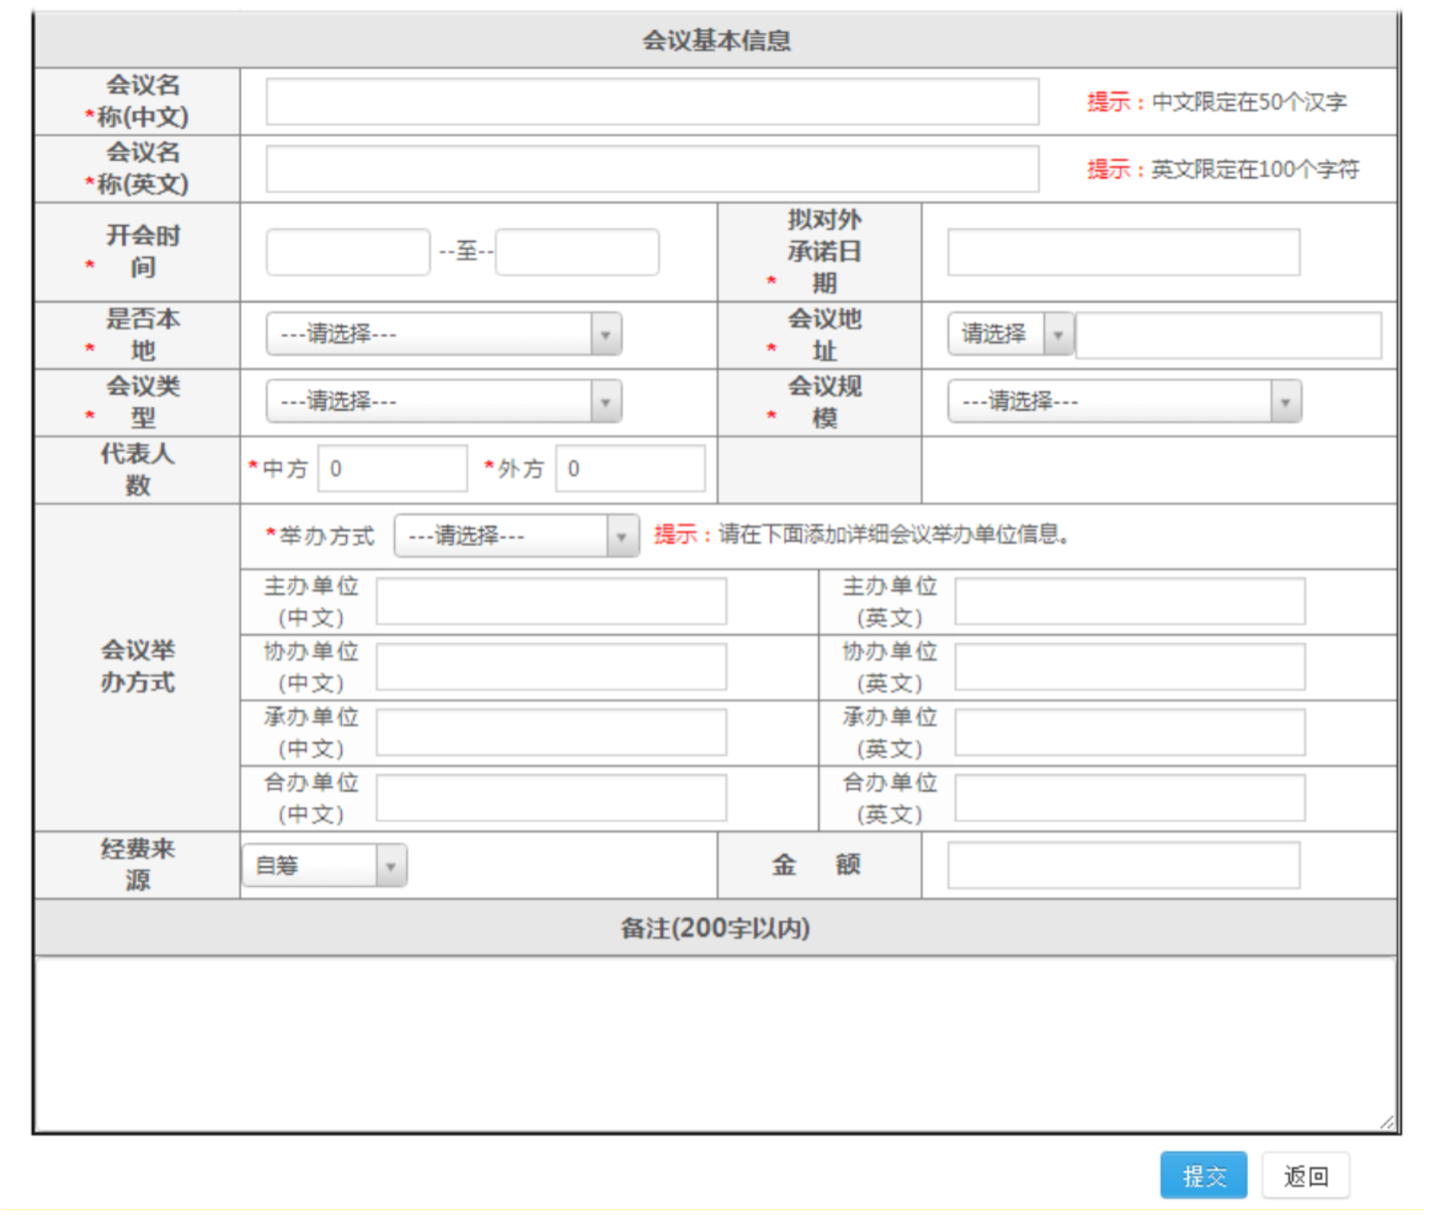This screenshot has width=1430, height=1215.
Task: Click the 承办单位(中文) input field
Action: (551, 732)
